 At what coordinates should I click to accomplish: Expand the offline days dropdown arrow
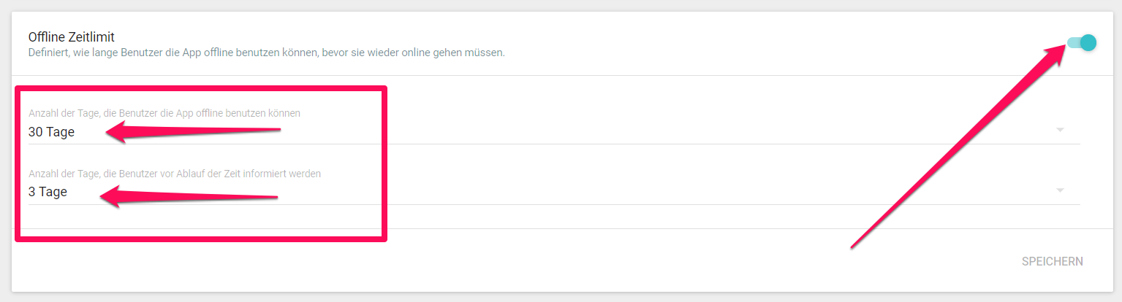pos(1060,131)
